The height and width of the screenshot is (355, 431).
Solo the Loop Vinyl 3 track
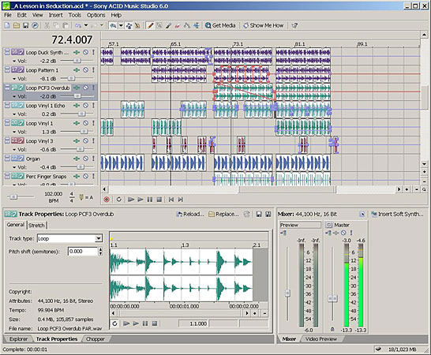point(93,140)
